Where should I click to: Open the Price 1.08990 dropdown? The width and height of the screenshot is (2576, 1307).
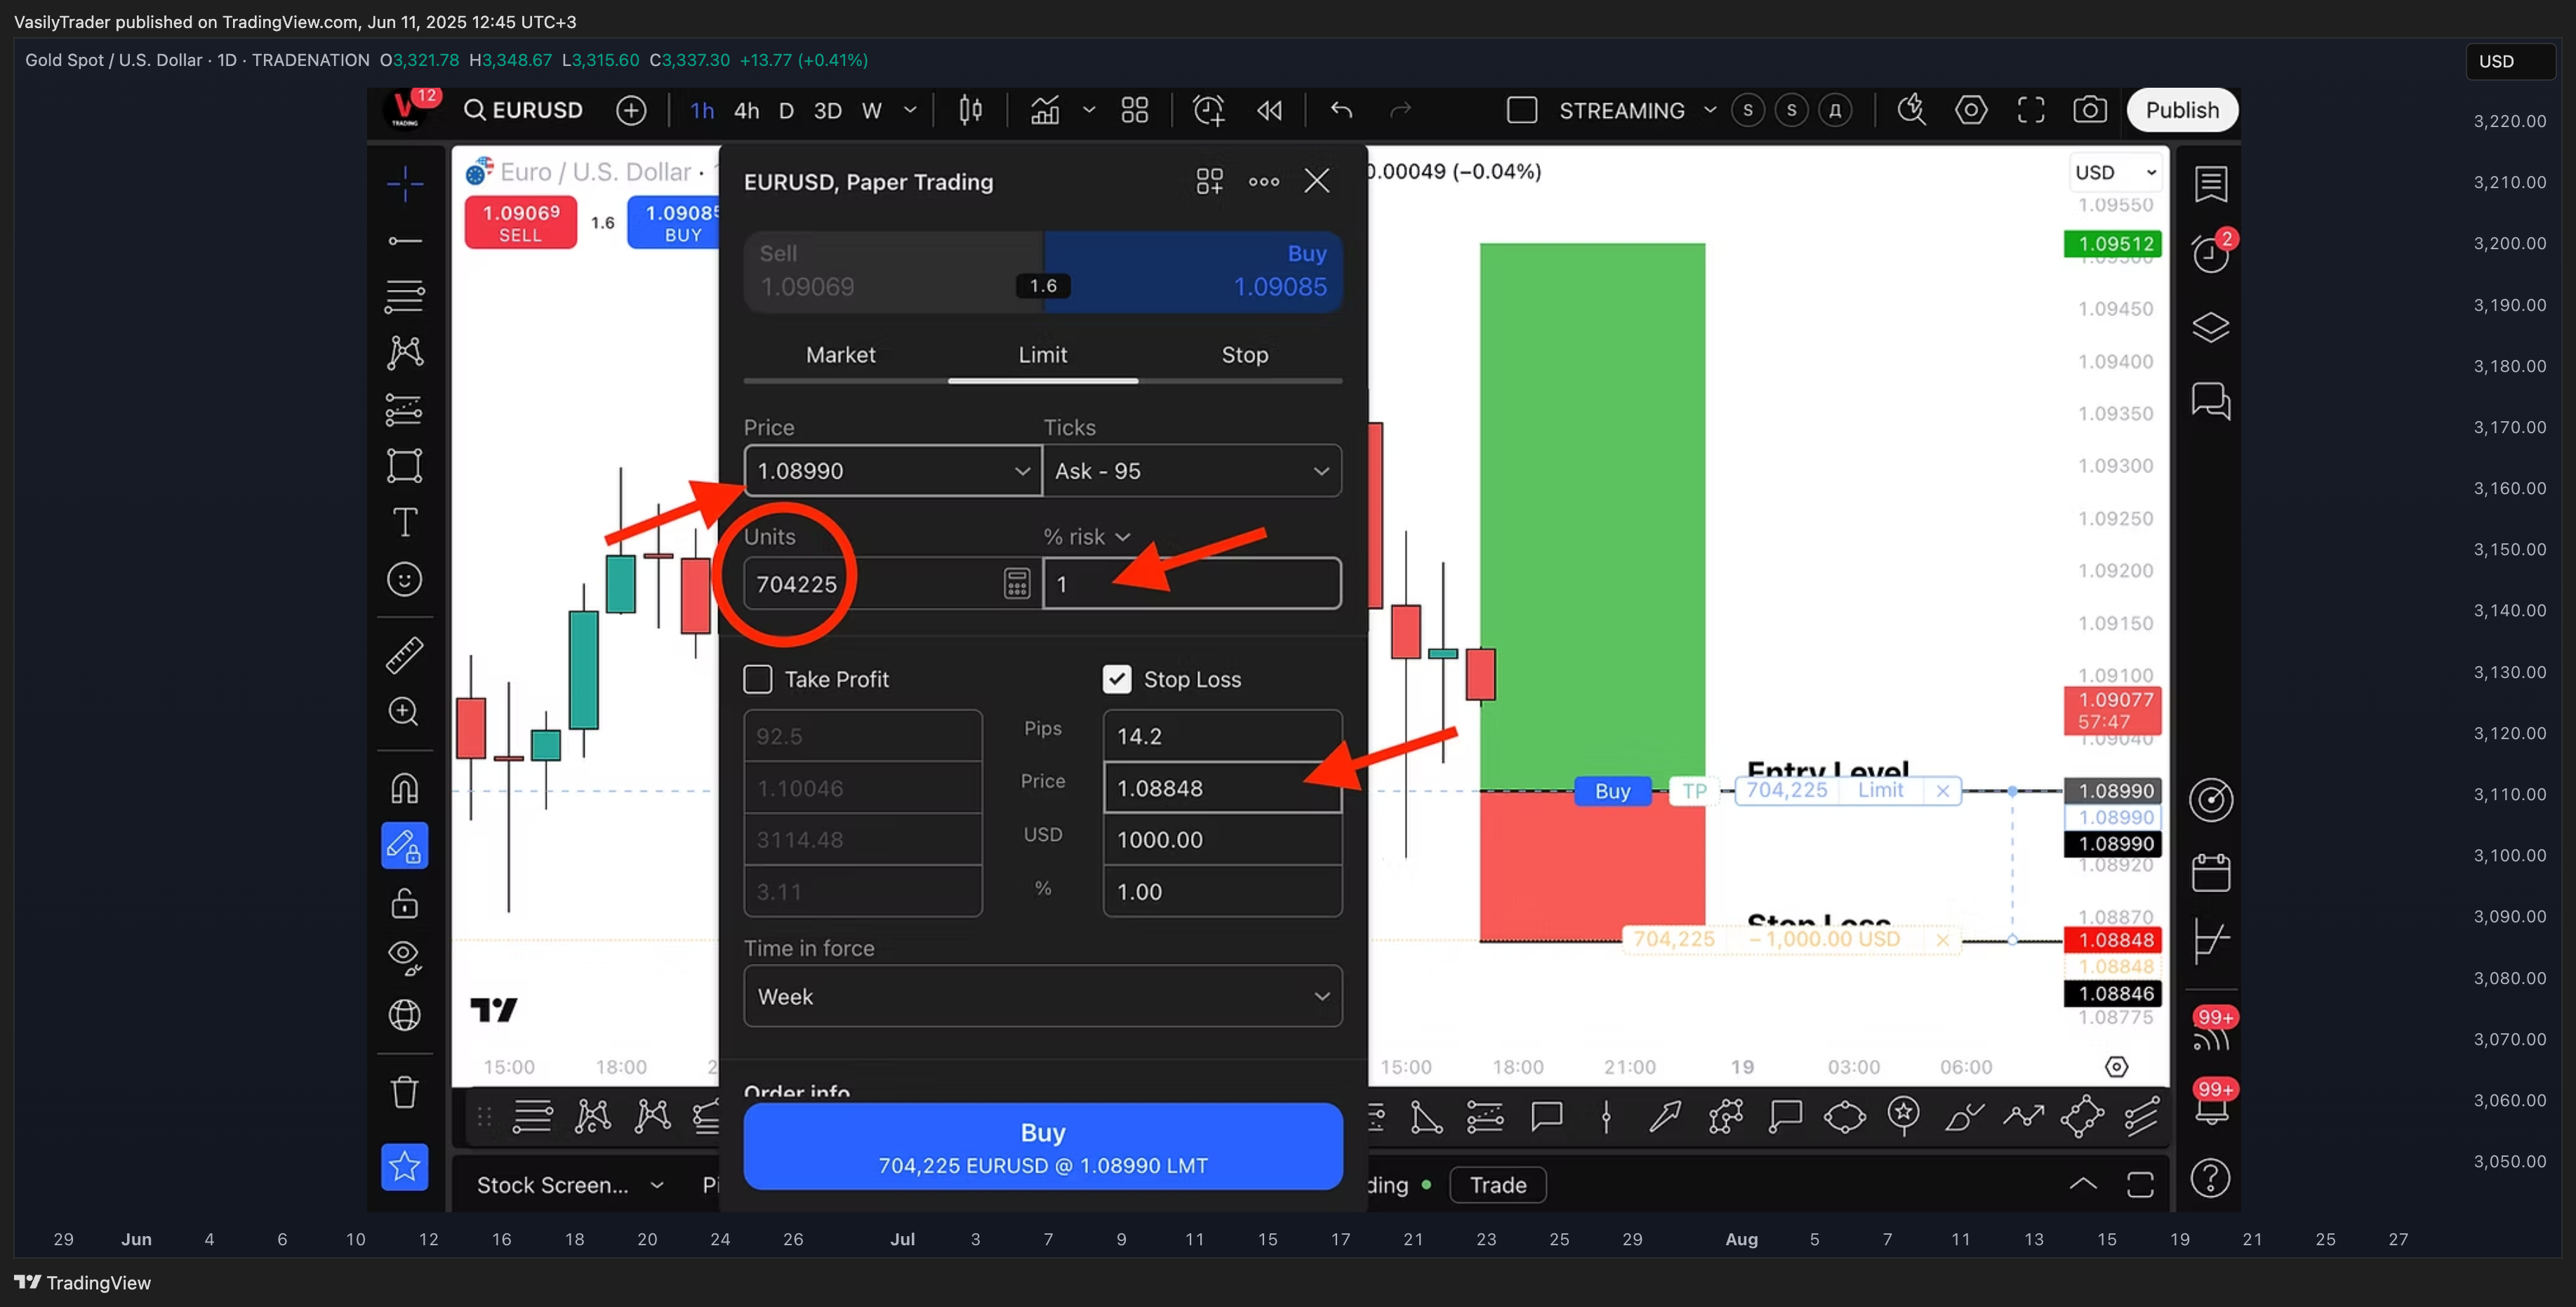tap(1021, 471)
